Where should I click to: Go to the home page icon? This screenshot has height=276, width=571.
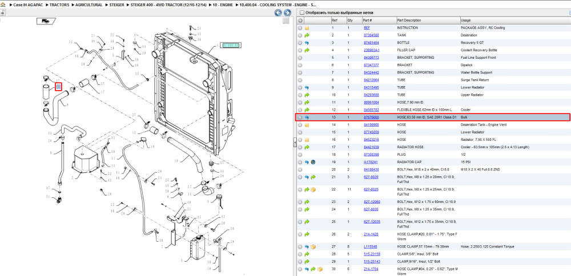[3, 5]
